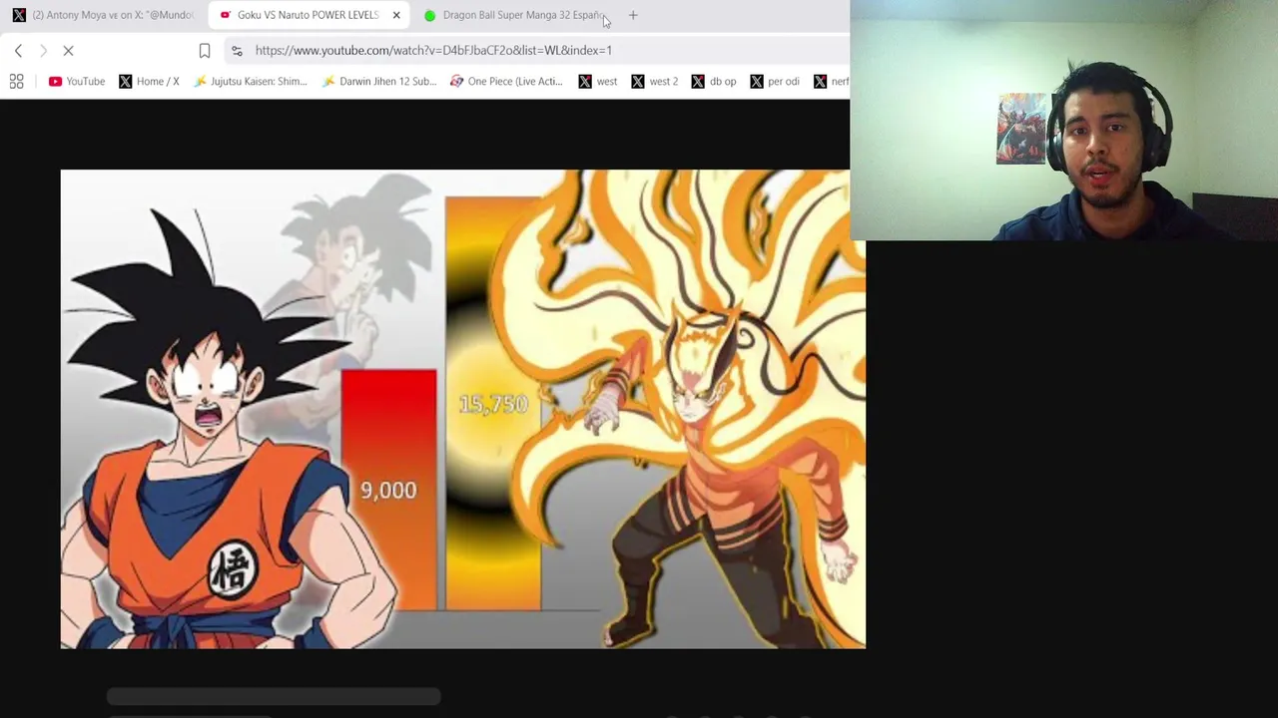Open a new browser tab

[x=633, y=15]
